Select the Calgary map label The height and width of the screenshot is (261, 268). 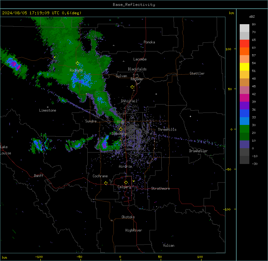124,187
